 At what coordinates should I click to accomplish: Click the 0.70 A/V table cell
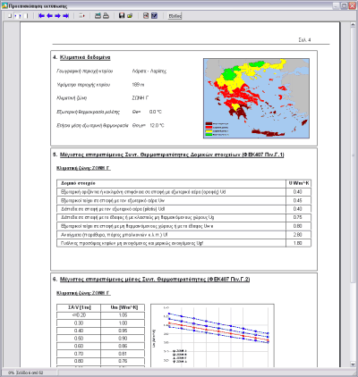pyautogui.click(x=79, y=354)
